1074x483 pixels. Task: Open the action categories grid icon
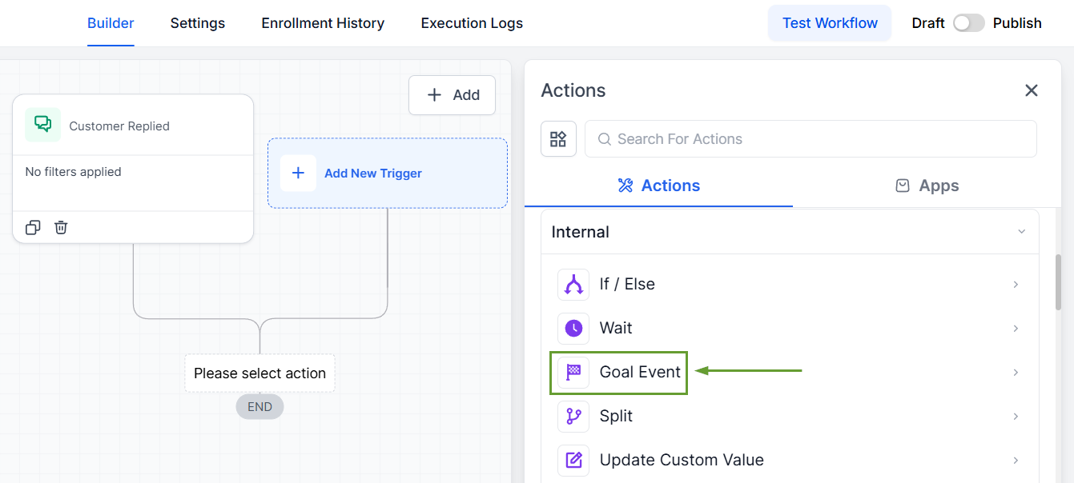click(x=558, y=139)
